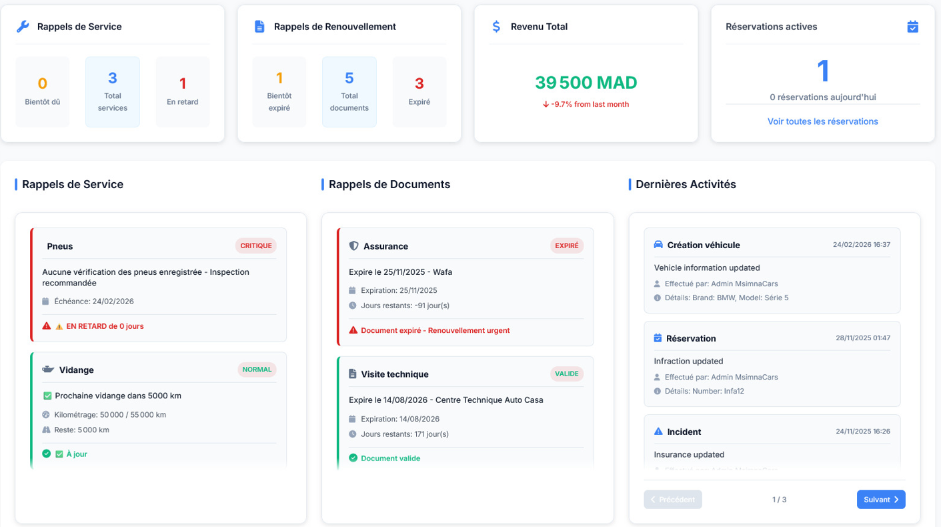The height and width of the screenshot is (527, 941).
Task: Click the document icon beside Rappels de Renouvellement
Action: 259,27
